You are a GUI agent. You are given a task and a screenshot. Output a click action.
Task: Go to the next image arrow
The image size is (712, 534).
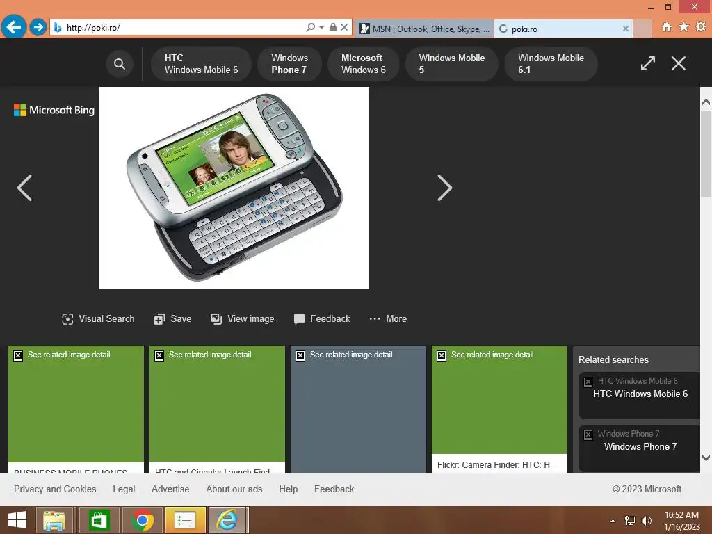click(x=444, y=188)
